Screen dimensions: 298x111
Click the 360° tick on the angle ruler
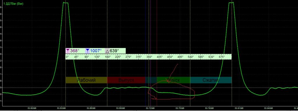149,57
